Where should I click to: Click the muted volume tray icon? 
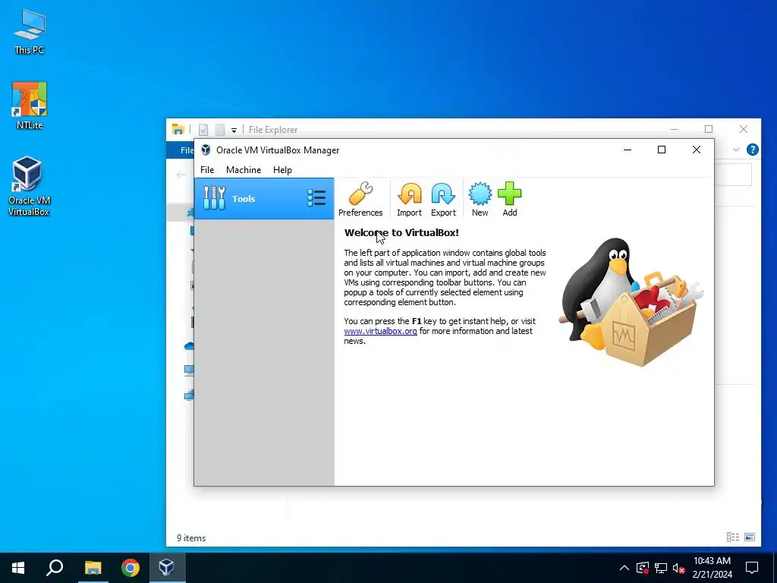click(679, 568)
